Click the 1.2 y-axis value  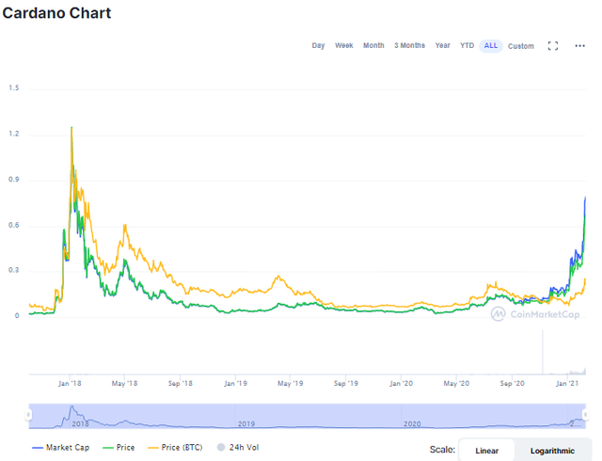pos(14,134)
